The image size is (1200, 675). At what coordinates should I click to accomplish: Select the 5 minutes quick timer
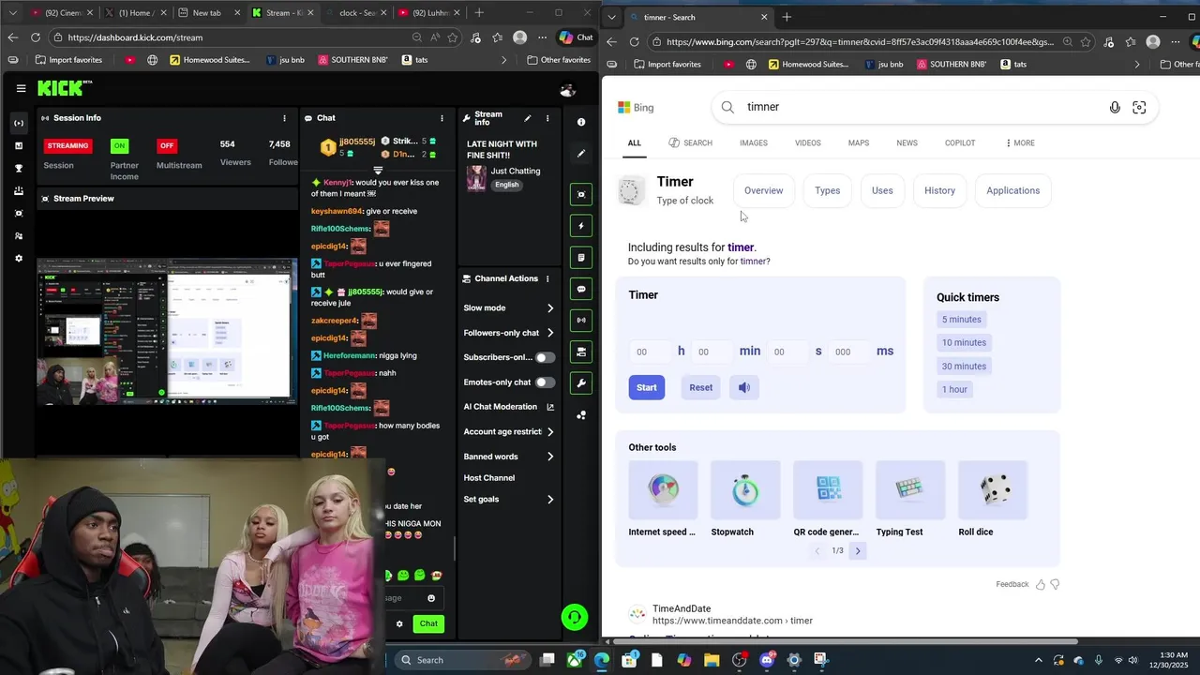click(x=962, y=320)
